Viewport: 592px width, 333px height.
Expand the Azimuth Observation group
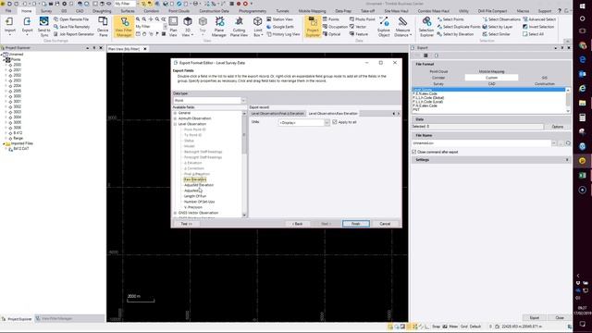pos(175,118)
